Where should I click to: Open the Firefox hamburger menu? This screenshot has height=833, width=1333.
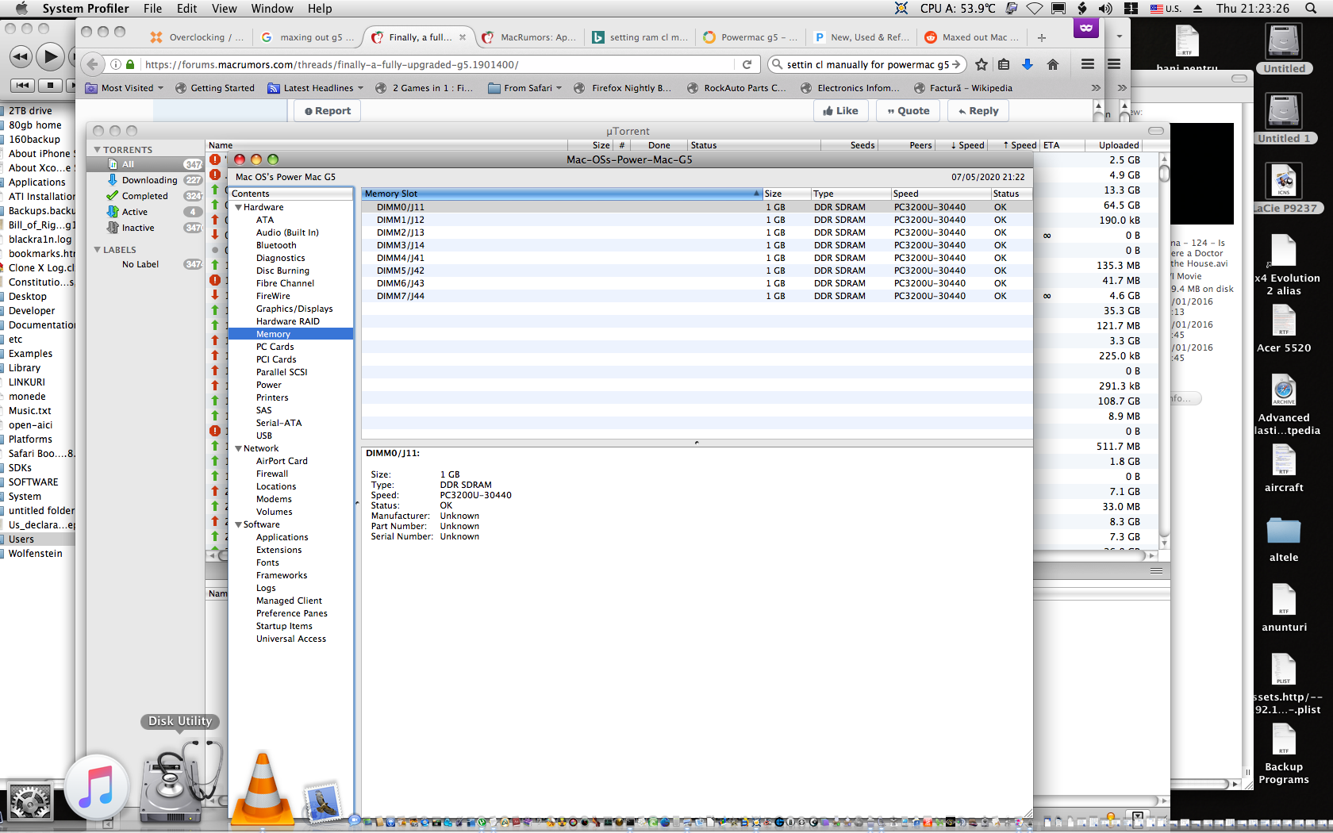1088,64
